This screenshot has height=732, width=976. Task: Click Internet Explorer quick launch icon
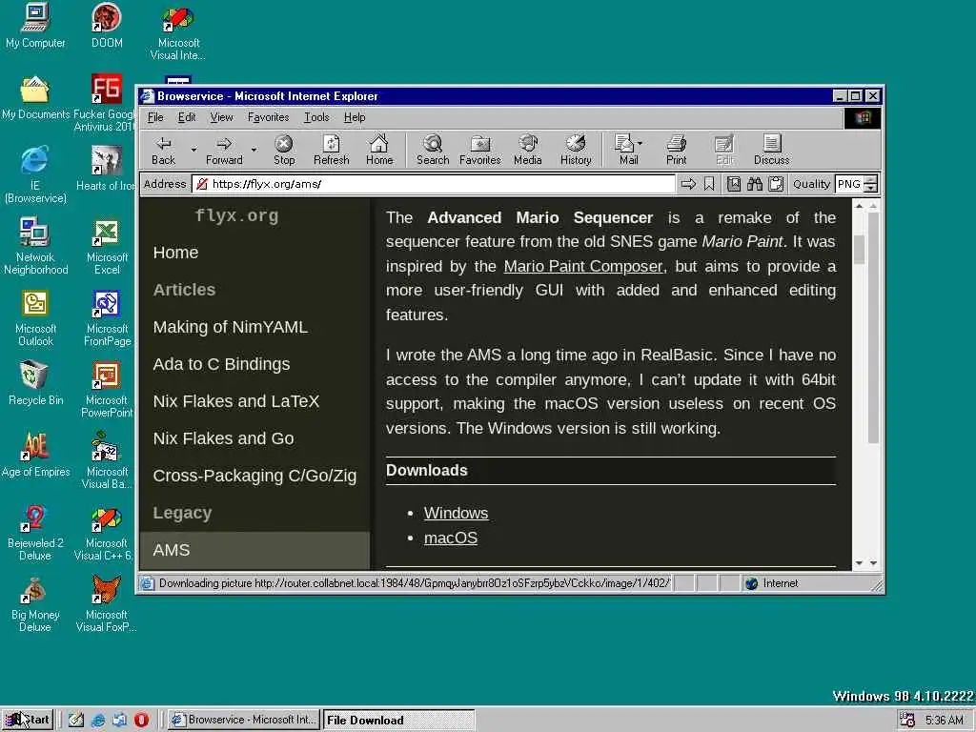pyautogui.click(x=98, y=720)
